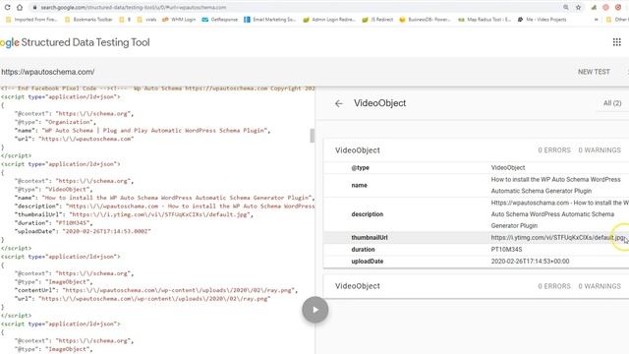
Task: Click the description row label
Action: pyautogui.click(x=367, y=214)
